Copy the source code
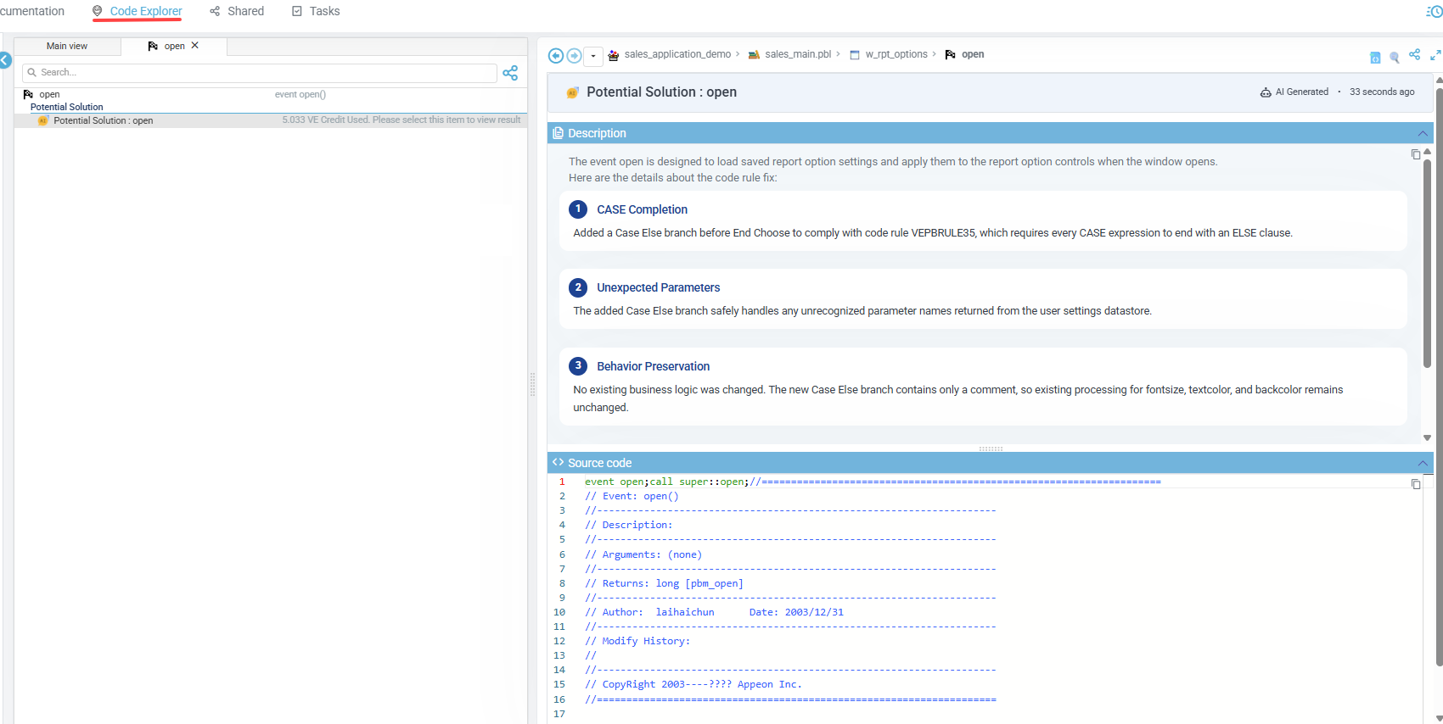The image size is (1443, 724). (x=1416, y=484)
